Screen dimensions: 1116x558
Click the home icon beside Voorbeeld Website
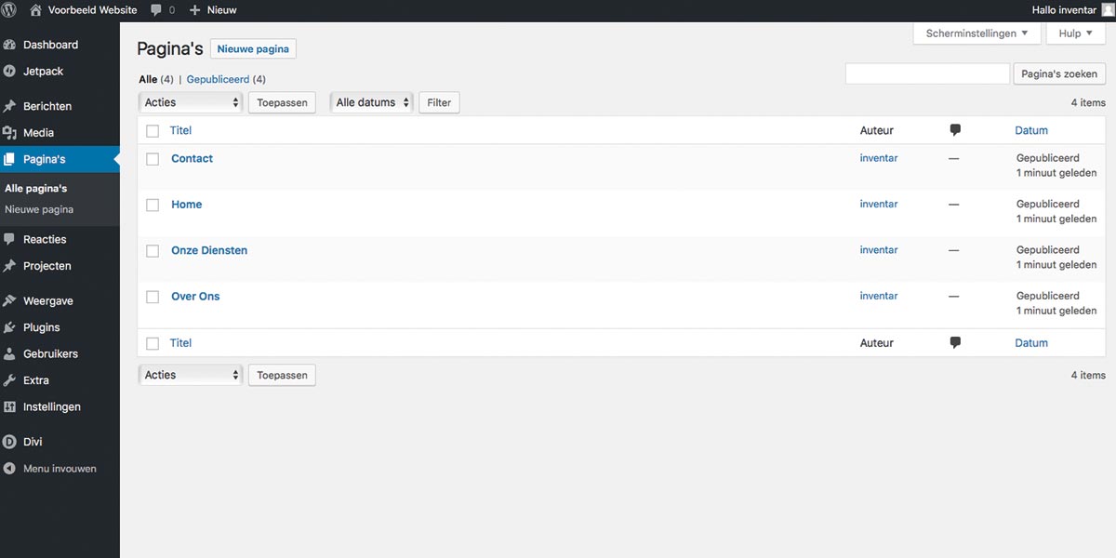35,10
